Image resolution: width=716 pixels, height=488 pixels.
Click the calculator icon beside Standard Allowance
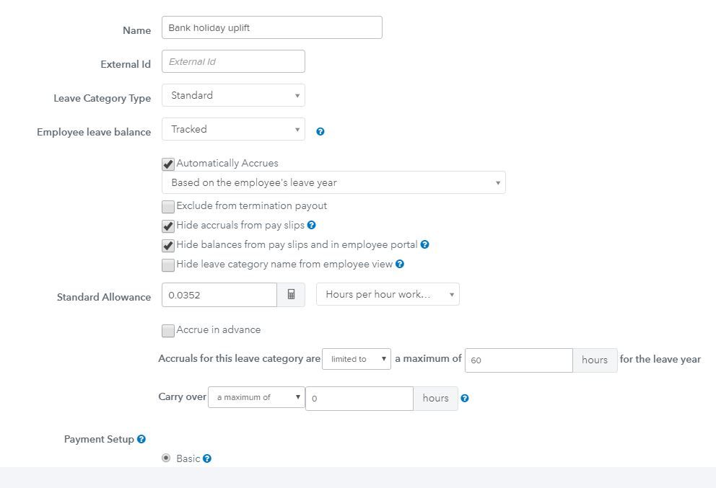click(x=292, y=295)
